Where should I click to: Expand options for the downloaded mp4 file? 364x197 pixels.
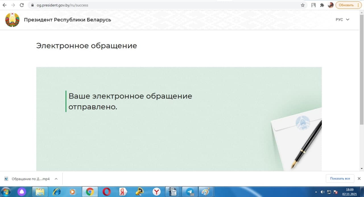pos(56,179)
